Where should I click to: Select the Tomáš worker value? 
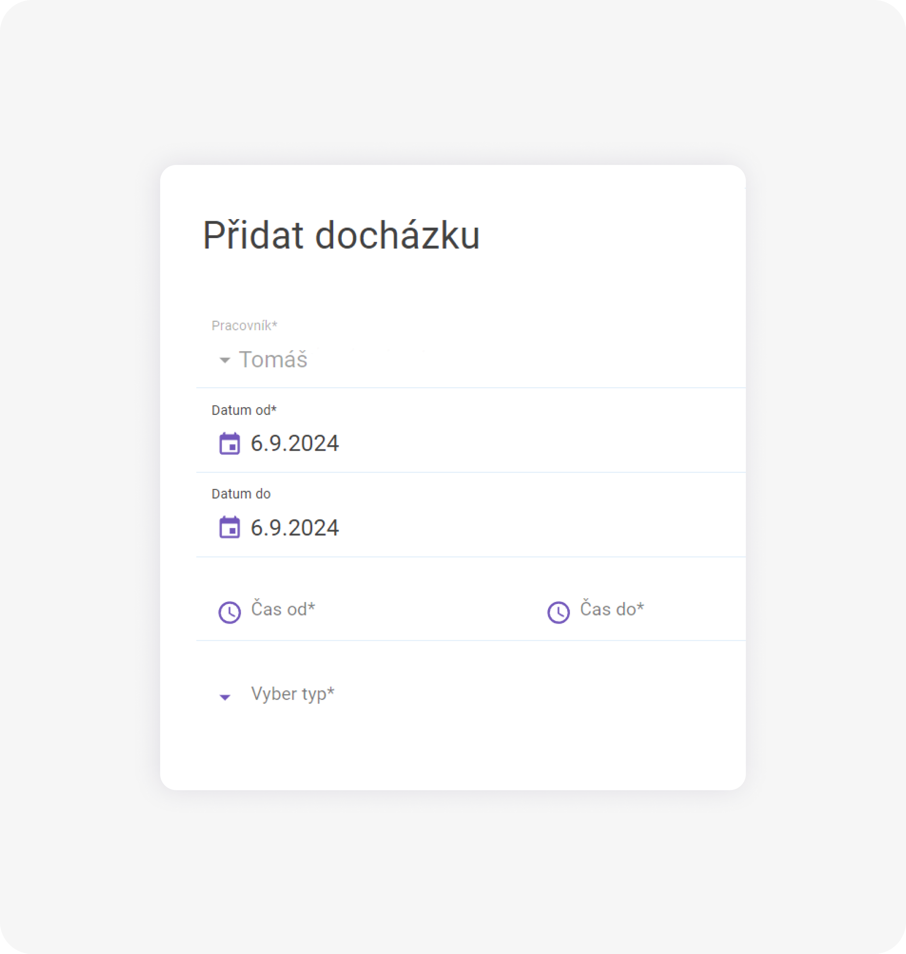pyautogui.click(x=273, y=359)
